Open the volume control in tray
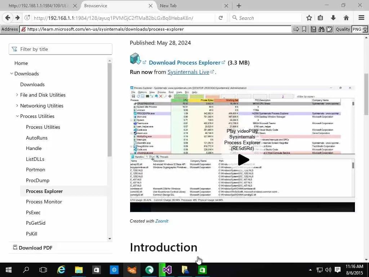Screen dimensions: 369x277 328,270
